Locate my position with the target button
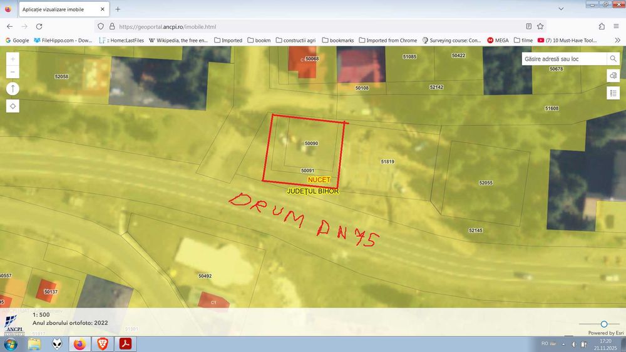Viewport: 626px width, 352px height. coord(13,106)
